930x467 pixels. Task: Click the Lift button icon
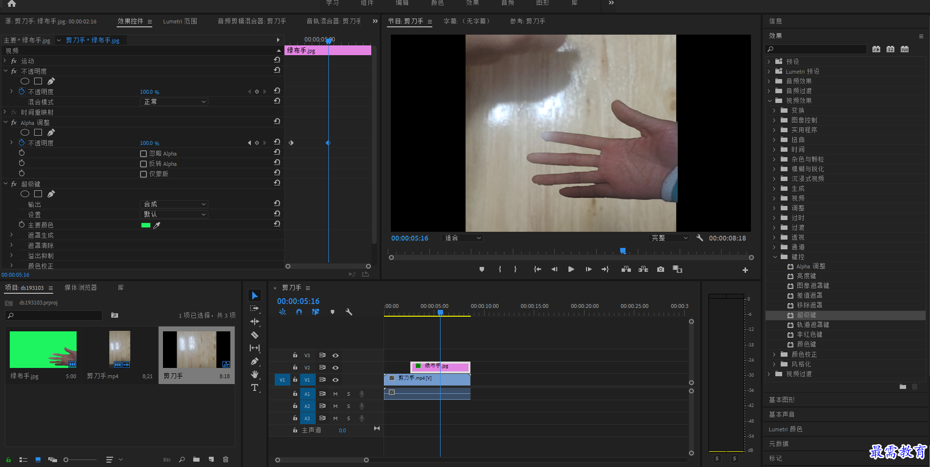626,269
